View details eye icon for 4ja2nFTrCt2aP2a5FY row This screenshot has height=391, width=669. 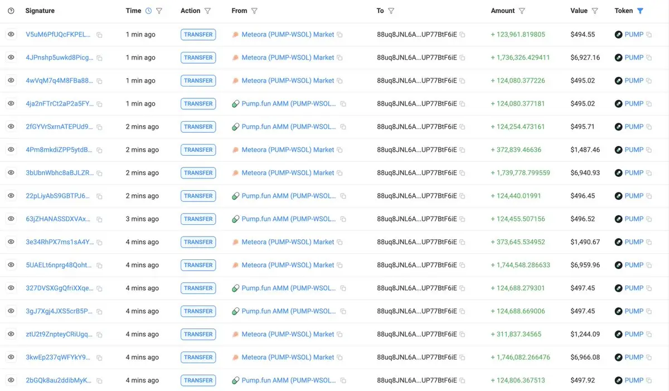click(11, 103)
